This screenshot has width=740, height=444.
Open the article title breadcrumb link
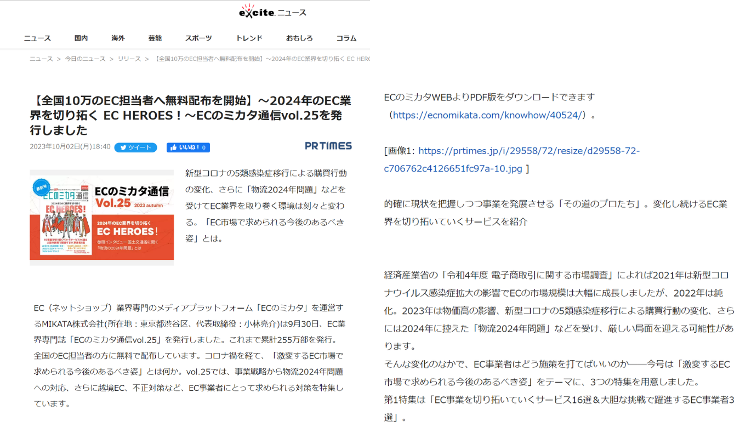point(263,59)
